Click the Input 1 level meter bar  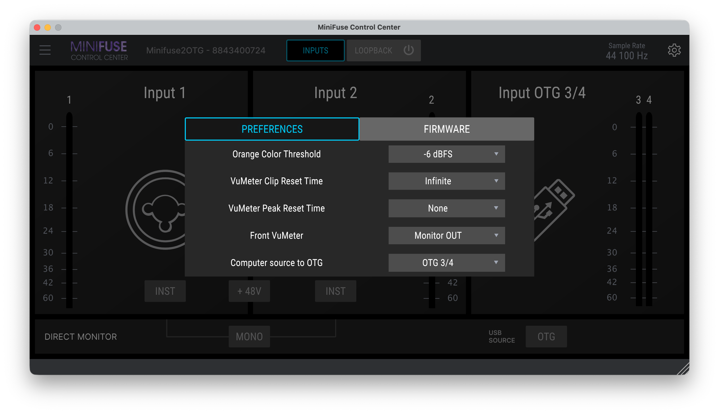[69, 210]
